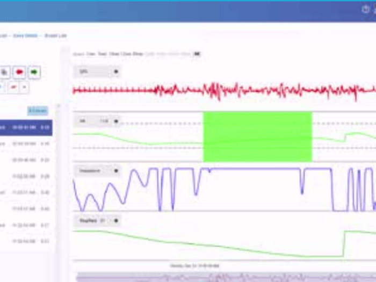Click the red pencil icon in second toolbar row
376x282 pixels.
[x=13, y=87]
